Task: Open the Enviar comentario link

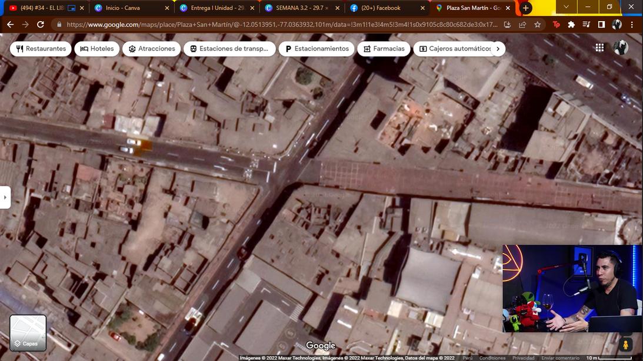Action: (x=560, y=358)
